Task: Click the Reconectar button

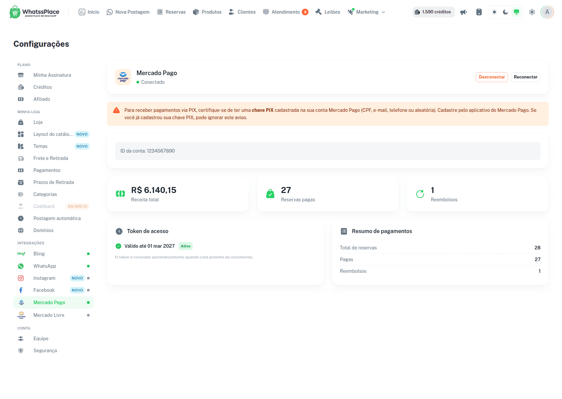Action: coord(526,77)
